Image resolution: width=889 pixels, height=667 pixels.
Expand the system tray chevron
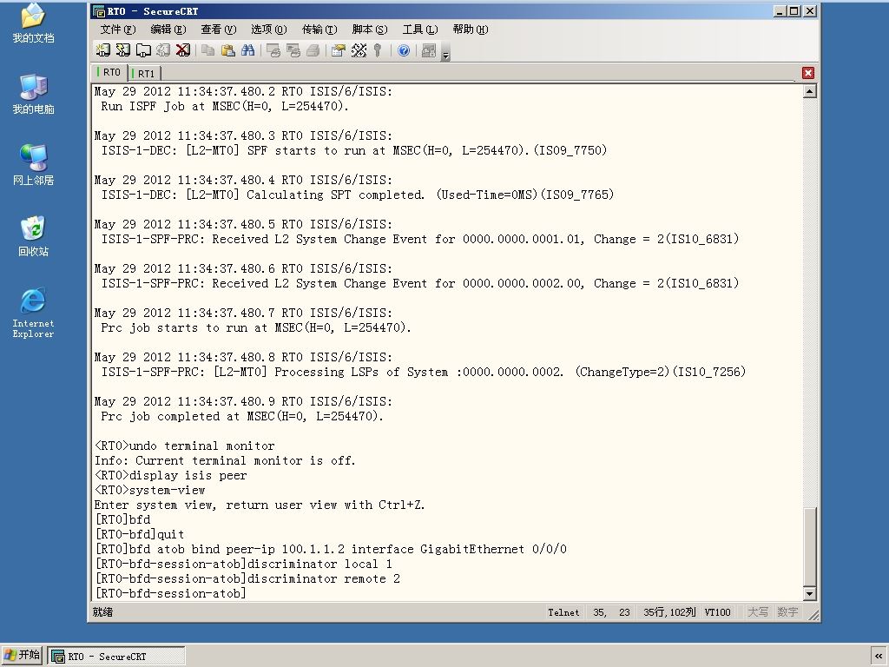point(879,657)
